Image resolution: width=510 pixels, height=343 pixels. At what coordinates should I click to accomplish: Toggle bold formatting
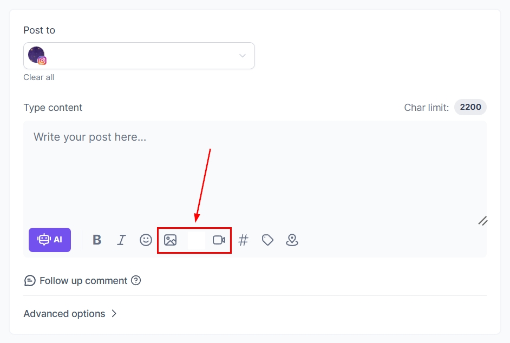(97, 240)
